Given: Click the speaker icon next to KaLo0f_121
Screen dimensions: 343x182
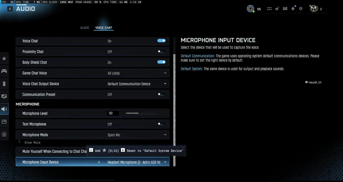Looking at the screenshot, I should (x=307, y=82).
